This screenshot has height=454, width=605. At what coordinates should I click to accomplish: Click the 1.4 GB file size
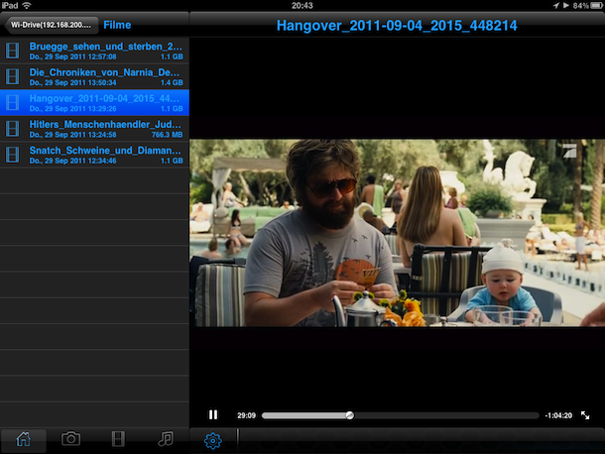(x=172, y=82)
